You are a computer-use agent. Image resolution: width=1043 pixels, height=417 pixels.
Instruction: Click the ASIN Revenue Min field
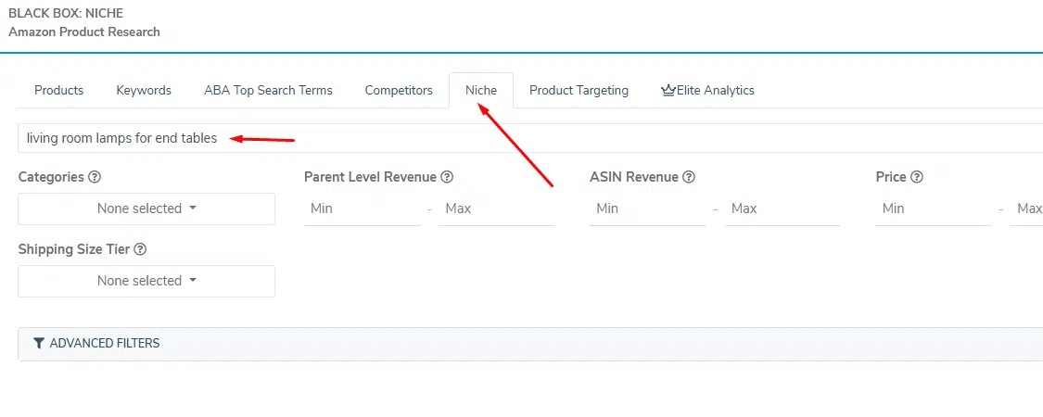pyautogui.click(x=647, y=208)
